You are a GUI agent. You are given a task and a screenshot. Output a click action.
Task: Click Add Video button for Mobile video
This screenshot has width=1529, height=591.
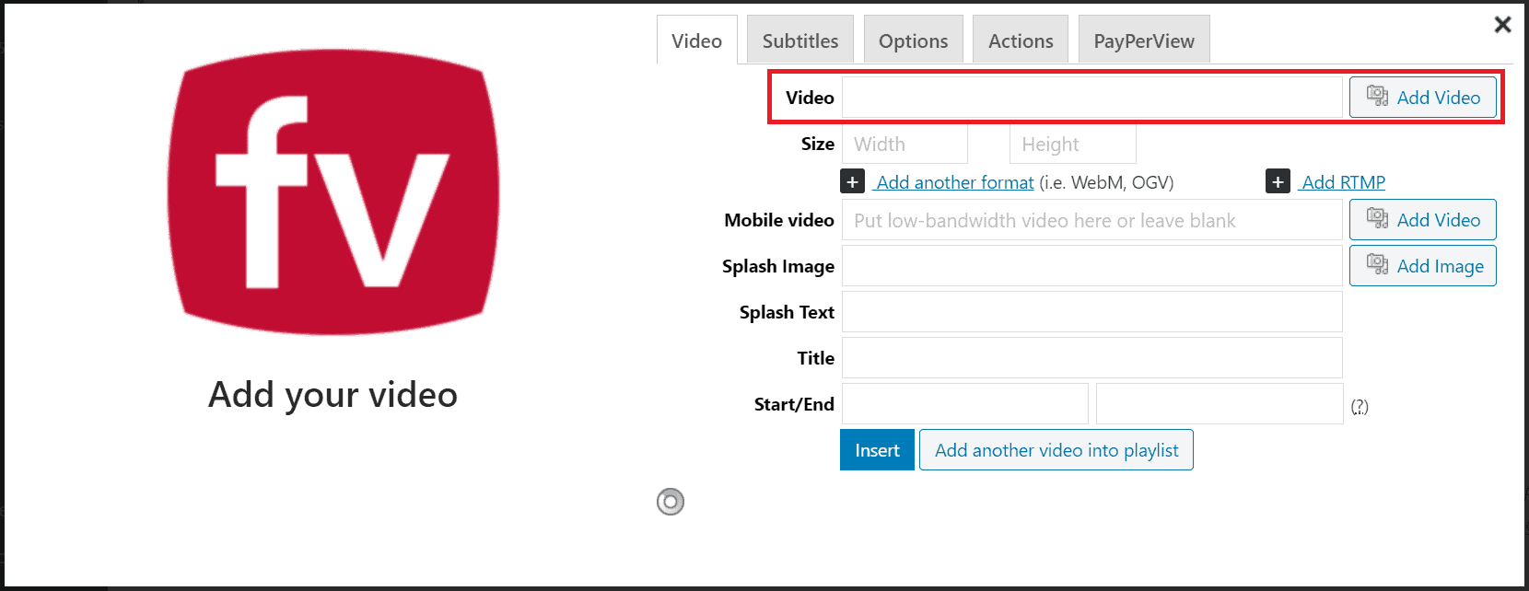(x=1423, y=219)
